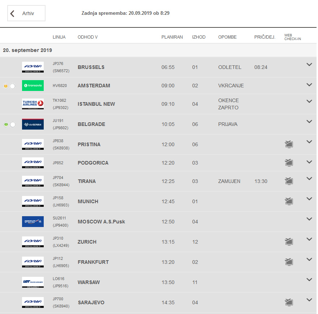Open web check-in for Munich flight

[288, 201]
